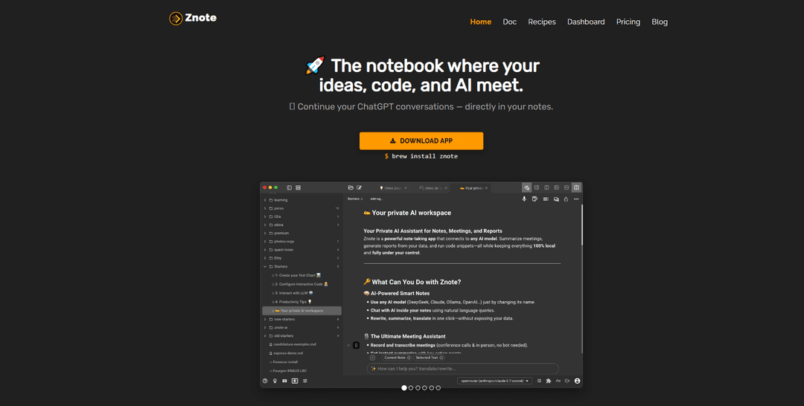Viewport: 804px width, 406px height.
Task: Toggle the dark mode icon in the bottom bar
Action: point(295,381)
